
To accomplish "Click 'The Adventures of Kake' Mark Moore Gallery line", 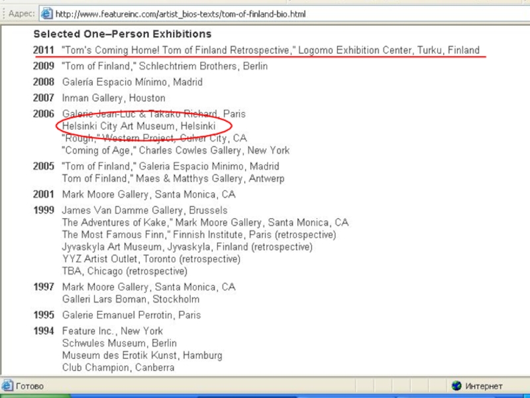I will tap(205, 222).
